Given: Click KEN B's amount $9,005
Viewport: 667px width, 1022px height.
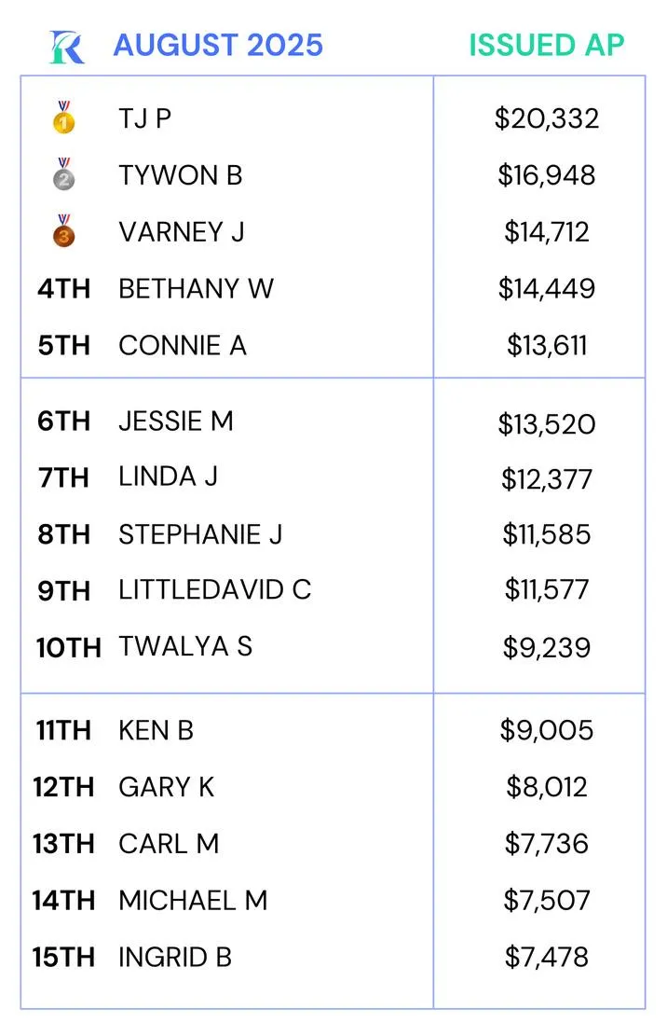Looking at the screenshot, I should click(x=547, y=730).
